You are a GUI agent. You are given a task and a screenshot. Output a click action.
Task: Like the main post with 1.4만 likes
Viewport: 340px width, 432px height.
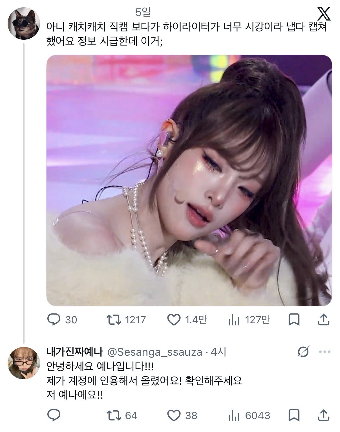174,320
